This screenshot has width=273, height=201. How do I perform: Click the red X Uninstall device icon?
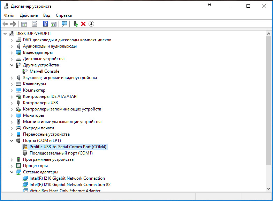tap(83, 24)
